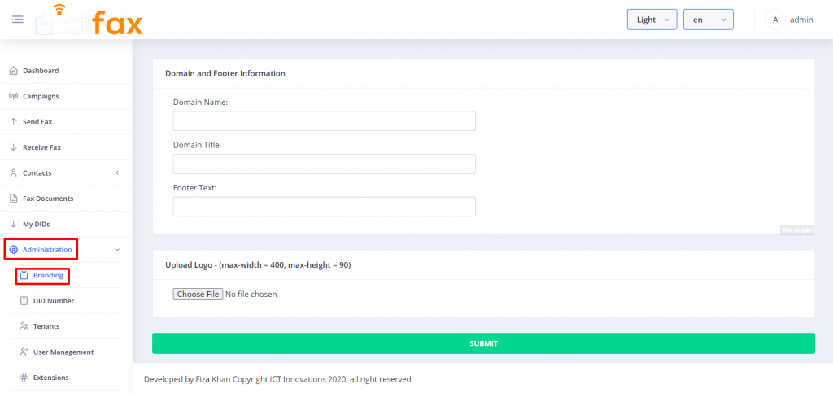Open DID Number menu item

coord(53,301)
